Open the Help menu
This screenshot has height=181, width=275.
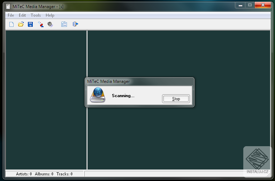click(x=50, y=15)
